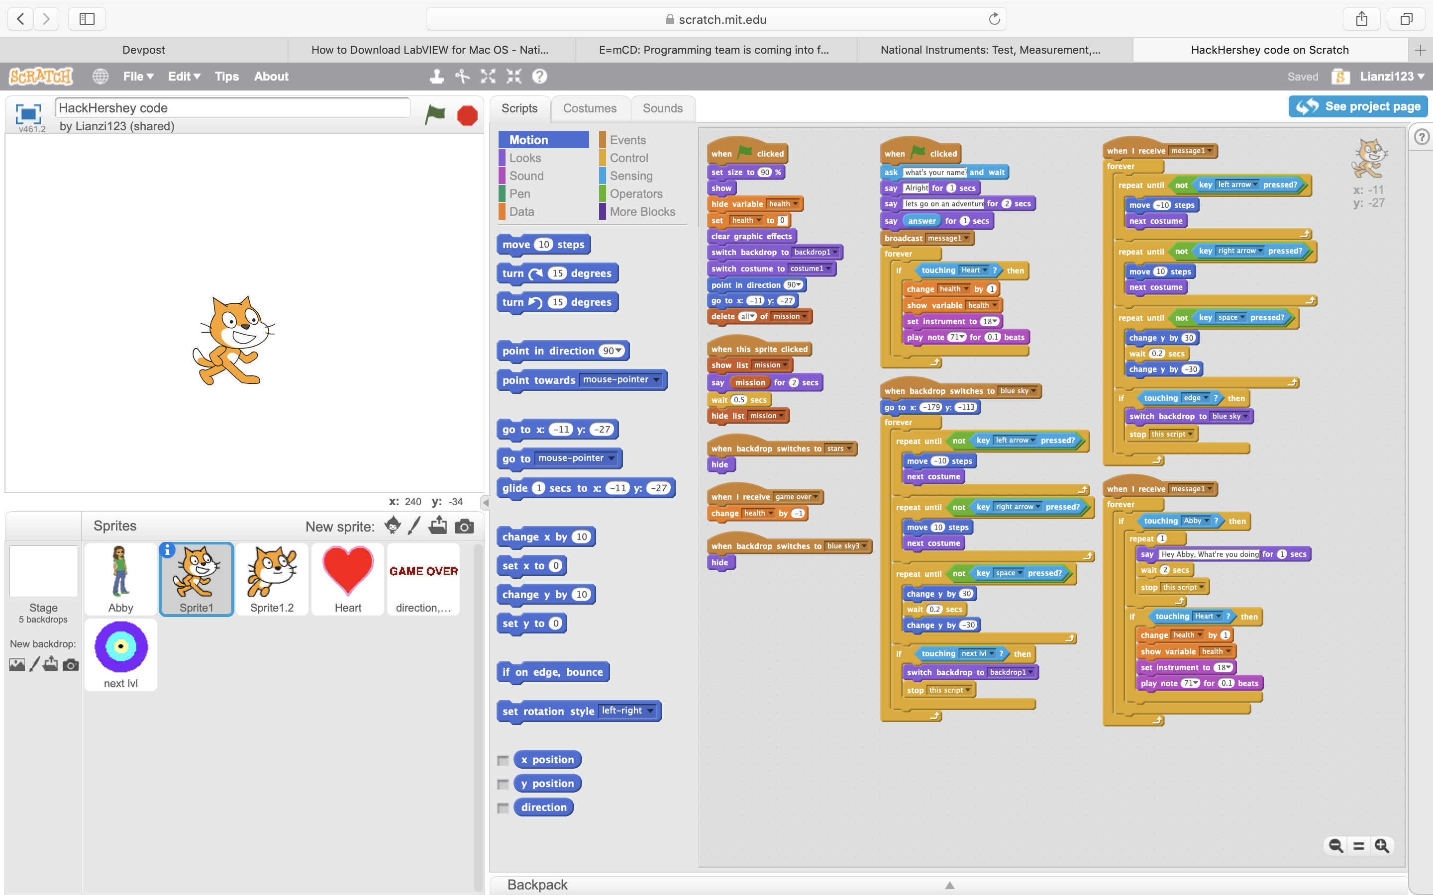The image size is (1433, 895).
Task: Select the Delete scissors tool
Action: [x=462, y=77]
